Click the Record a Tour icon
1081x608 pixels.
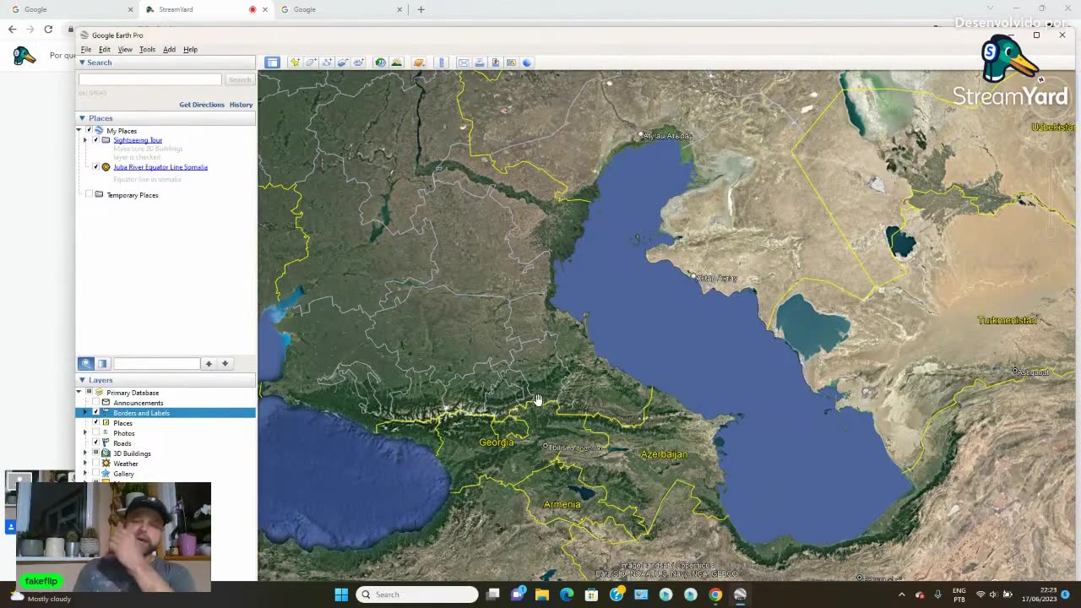coord(359,62)
